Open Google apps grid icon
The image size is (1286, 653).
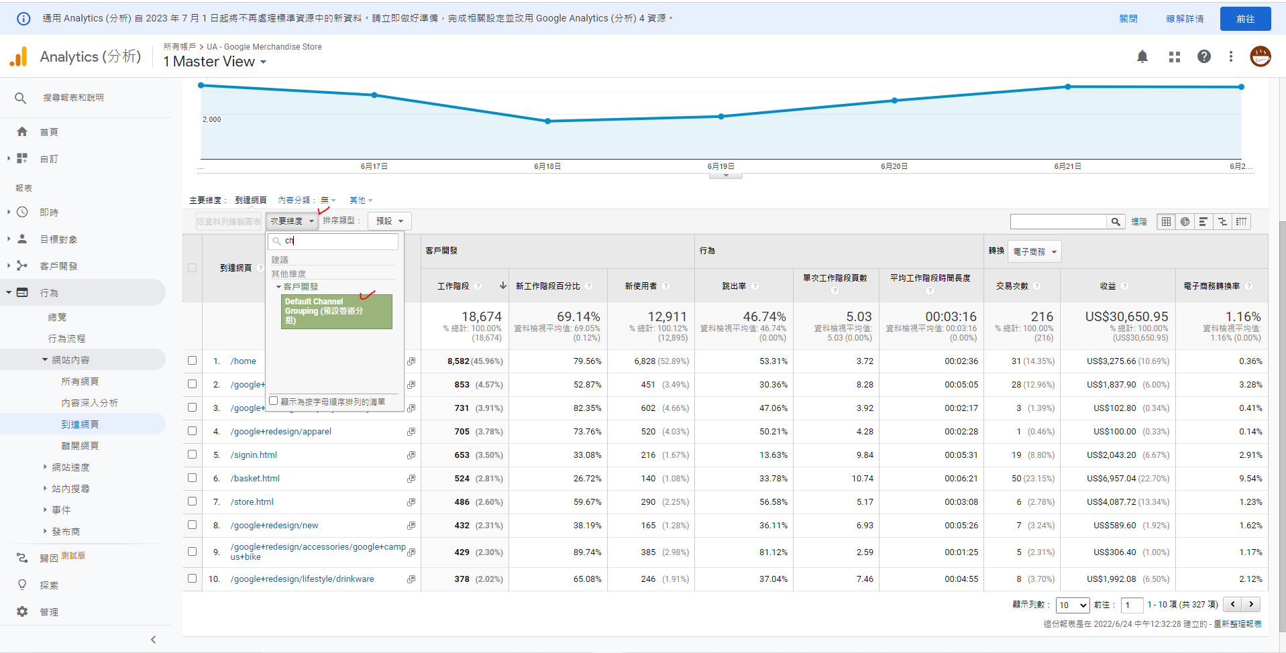coord(1175,57)
